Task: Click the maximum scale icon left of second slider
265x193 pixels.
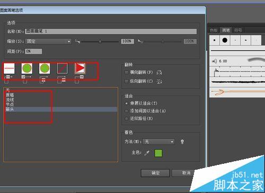Action: (140, 41)
